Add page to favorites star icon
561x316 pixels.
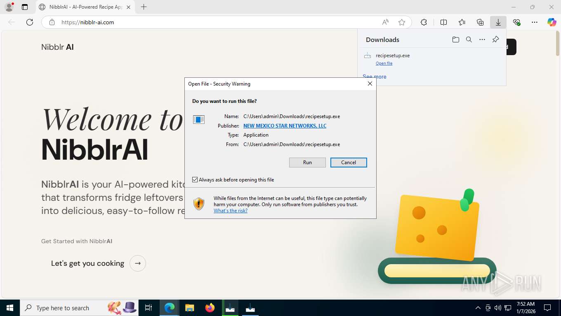click(402, 22)
